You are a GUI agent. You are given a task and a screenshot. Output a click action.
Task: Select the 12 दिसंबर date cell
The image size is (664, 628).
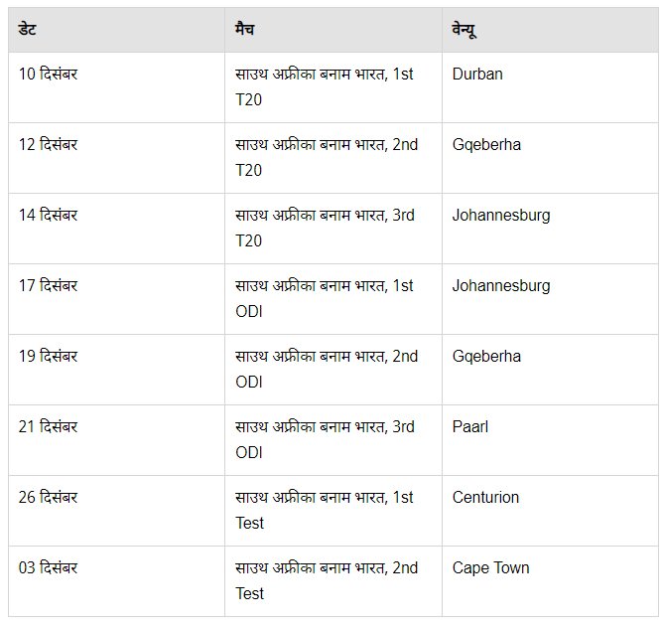click(x=116, y=158)
